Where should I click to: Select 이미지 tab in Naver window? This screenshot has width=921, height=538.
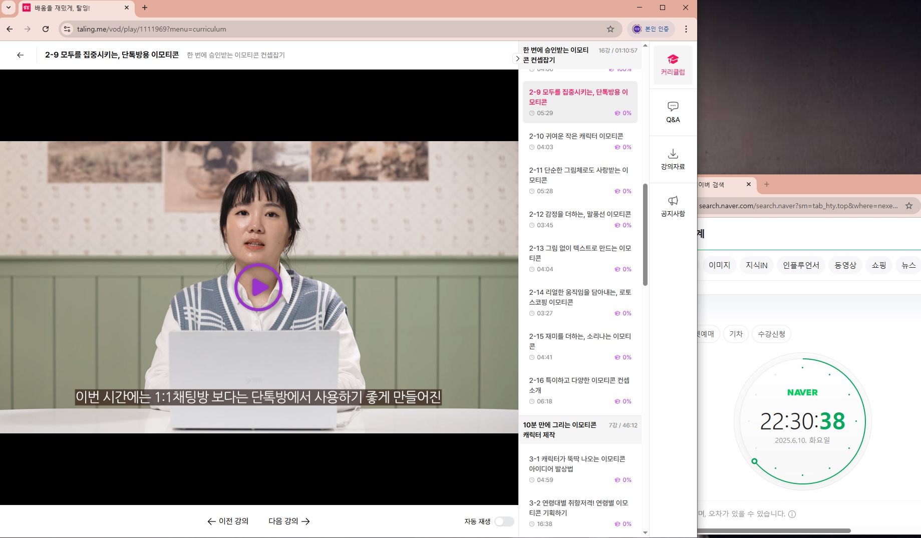(719, 265)
